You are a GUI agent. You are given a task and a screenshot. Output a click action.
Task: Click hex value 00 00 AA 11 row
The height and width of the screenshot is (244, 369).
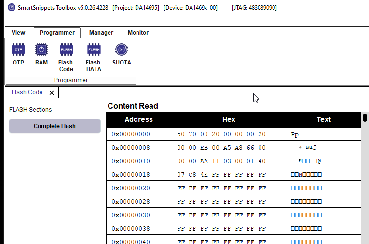click(x=229, y=161)
